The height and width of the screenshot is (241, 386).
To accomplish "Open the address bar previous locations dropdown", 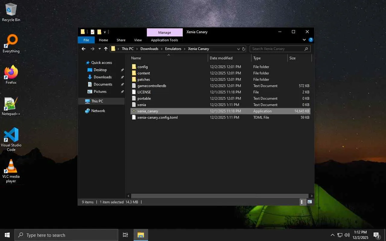I will point(238,49).
